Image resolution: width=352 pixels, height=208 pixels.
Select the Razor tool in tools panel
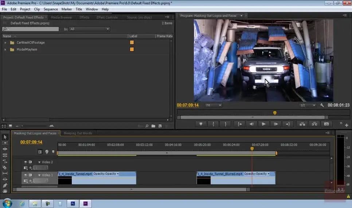pyautogui.click(x=5, y=167)
